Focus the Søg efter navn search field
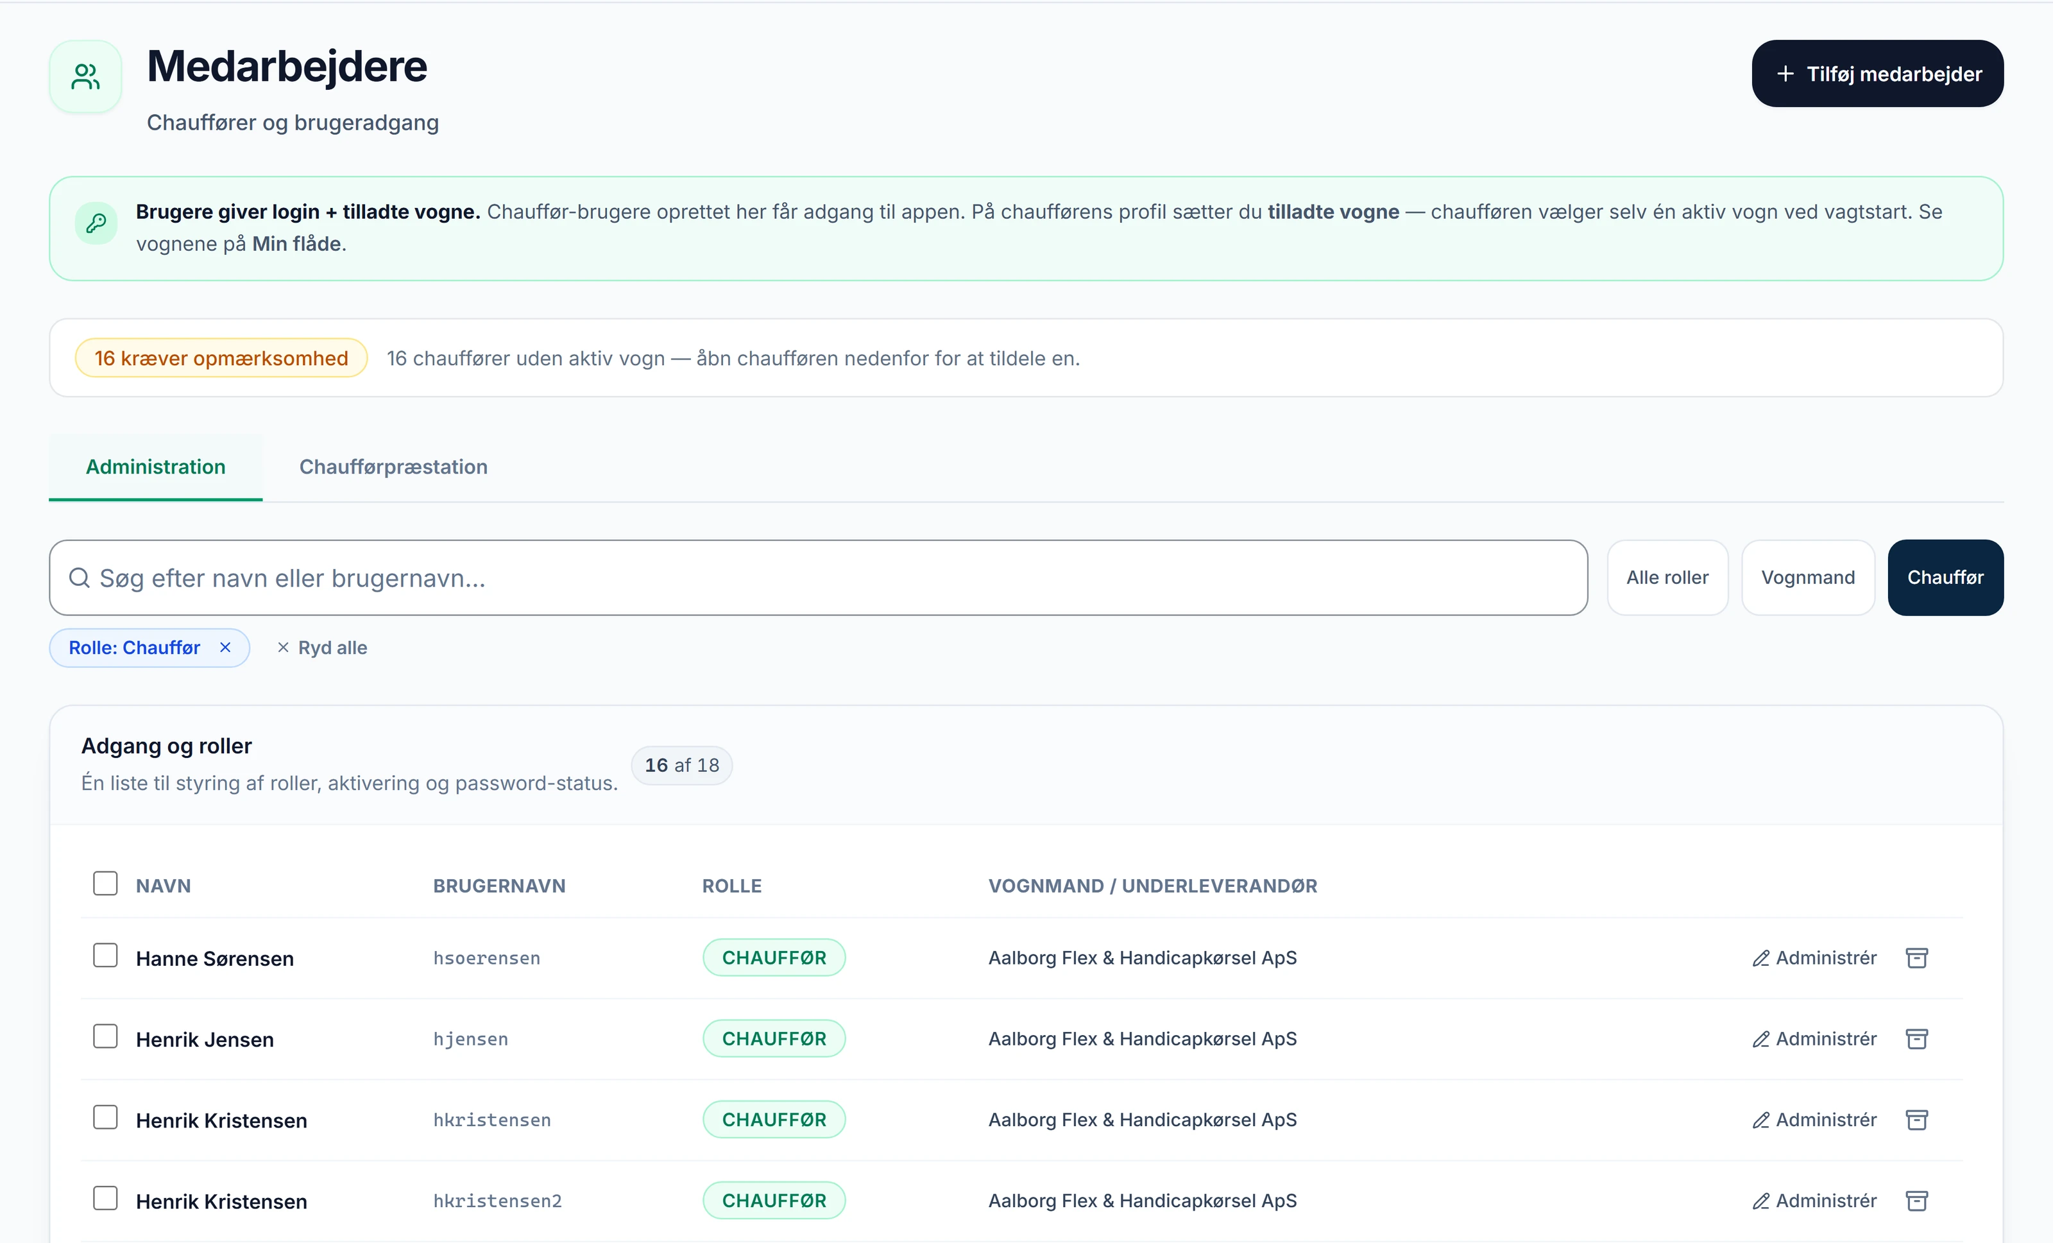 point(818,578)
